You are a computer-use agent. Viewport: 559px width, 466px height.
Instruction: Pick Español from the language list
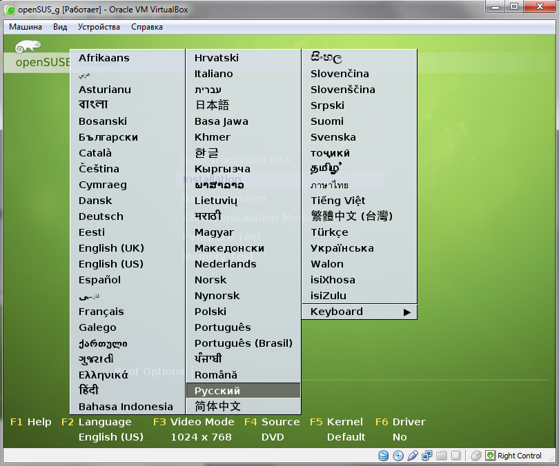click(128, 280)
